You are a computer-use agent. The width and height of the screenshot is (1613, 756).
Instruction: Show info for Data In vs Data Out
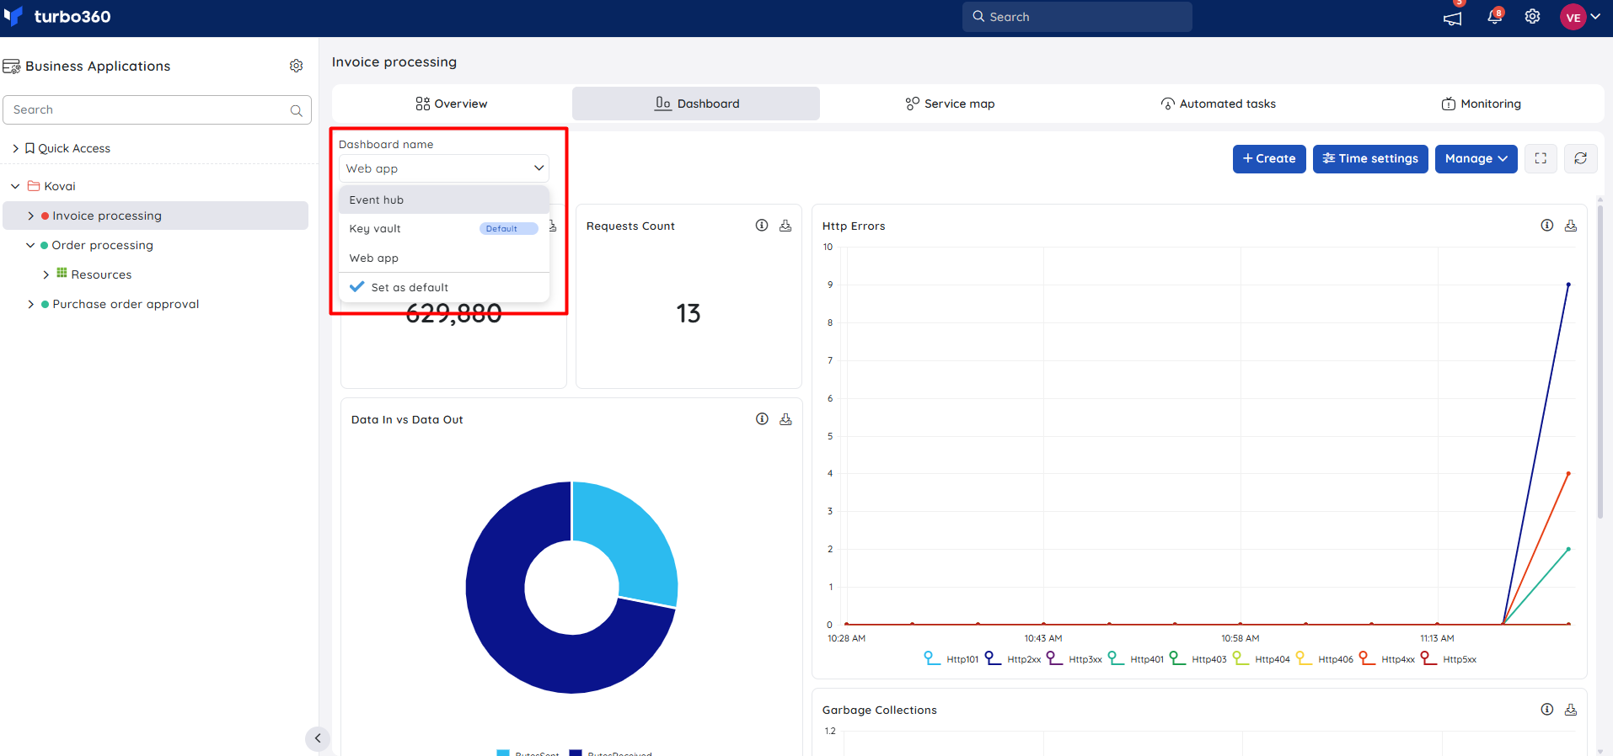coord(762,419)
